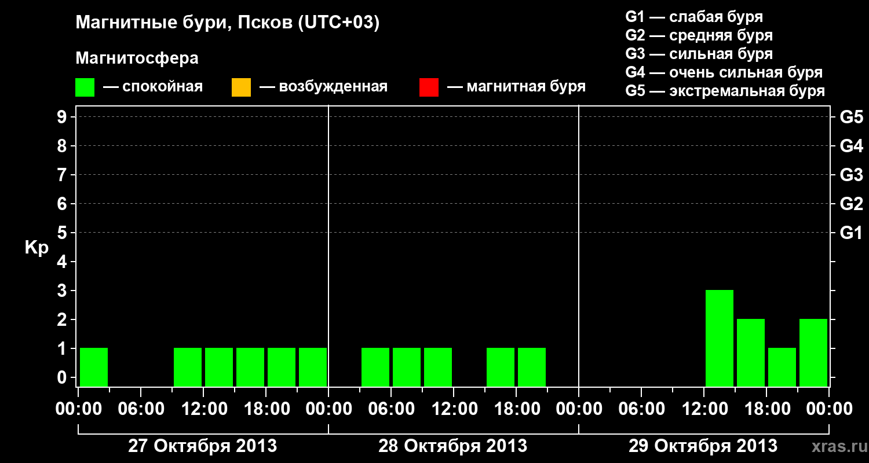The height and width of the screenshot is (463, 869).
Task: Click the Kp axis value 3
Action: point(63,291)
